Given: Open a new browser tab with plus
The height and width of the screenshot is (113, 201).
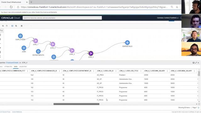Looking at the screenshot, I should 31,2.
